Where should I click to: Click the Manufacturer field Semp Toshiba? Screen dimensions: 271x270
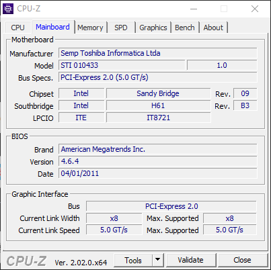tap(158, 53)
